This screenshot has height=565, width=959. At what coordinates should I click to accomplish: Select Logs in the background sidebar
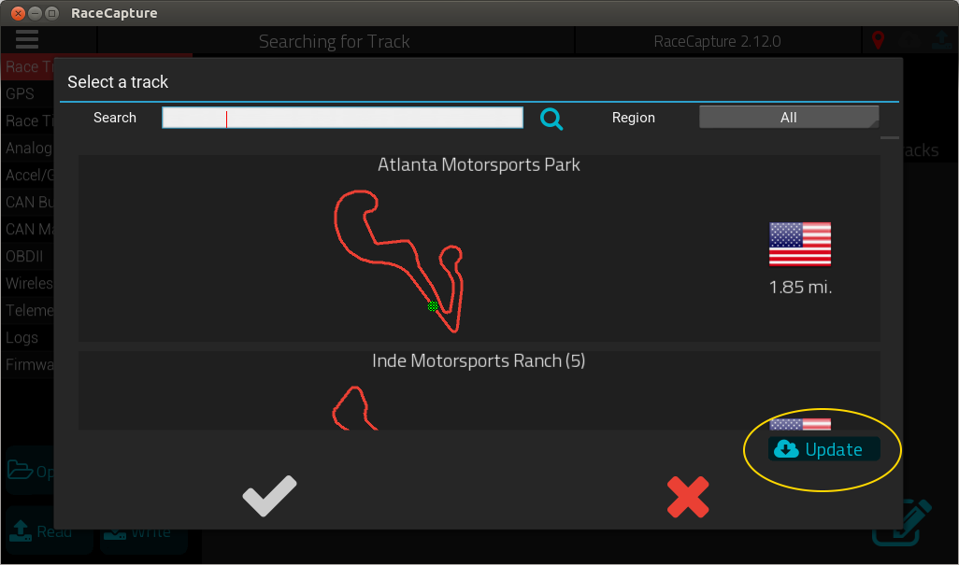coord(27,337)
